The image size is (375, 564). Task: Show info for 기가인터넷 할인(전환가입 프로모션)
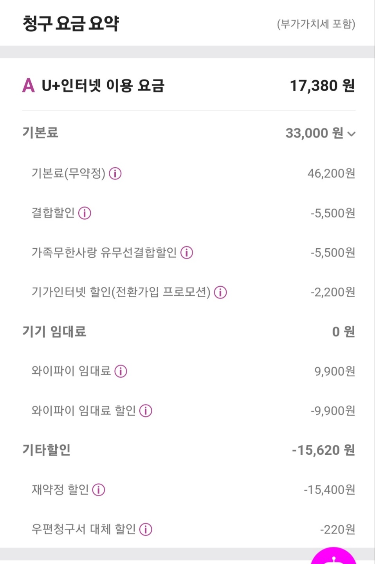pos(220,292)
